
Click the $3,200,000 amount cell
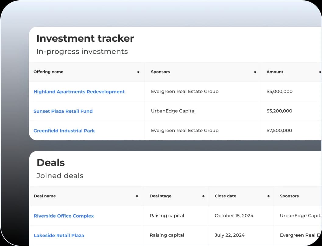[x=279, y=111]
